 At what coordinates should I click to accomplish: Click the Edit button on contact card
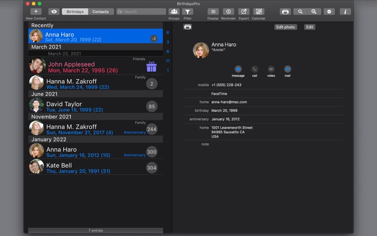coord(310,27)
